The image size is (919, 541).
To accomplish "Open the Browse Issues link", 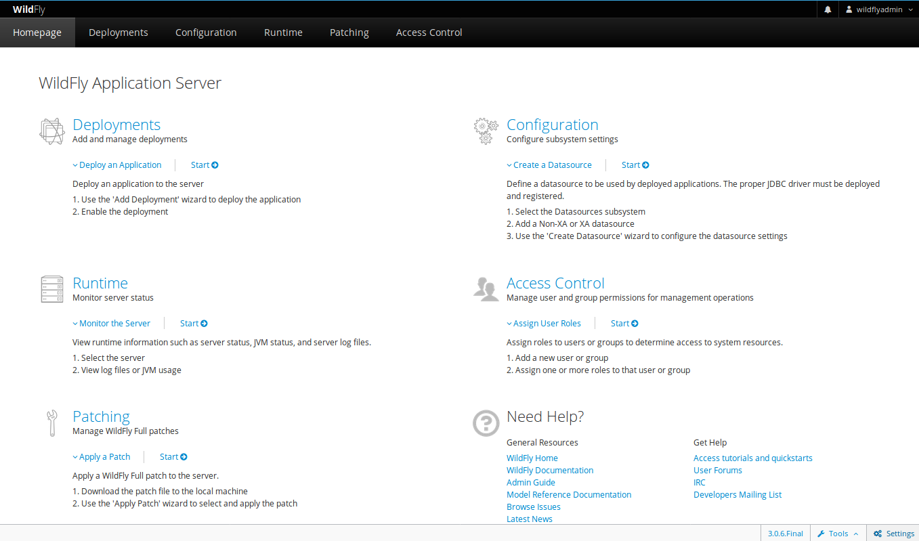I will [534, 506].
